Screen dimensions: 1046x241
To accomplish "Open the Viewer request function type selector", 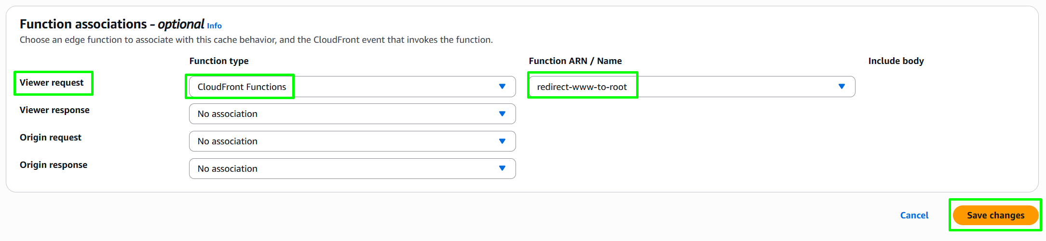I will (x=353, y=87).
